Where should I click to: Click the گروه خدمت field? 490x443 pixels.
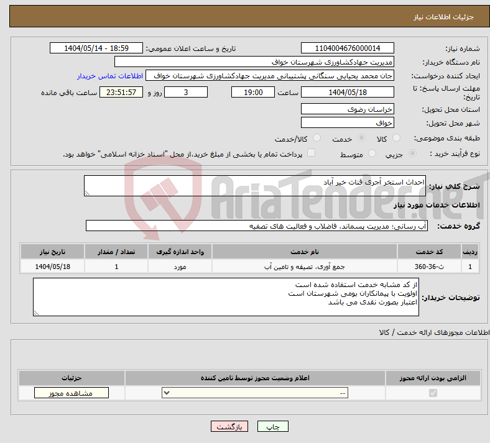(257, 226)
